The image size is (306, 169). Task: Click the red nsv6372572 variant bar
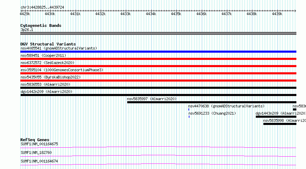tap(158, 66)
